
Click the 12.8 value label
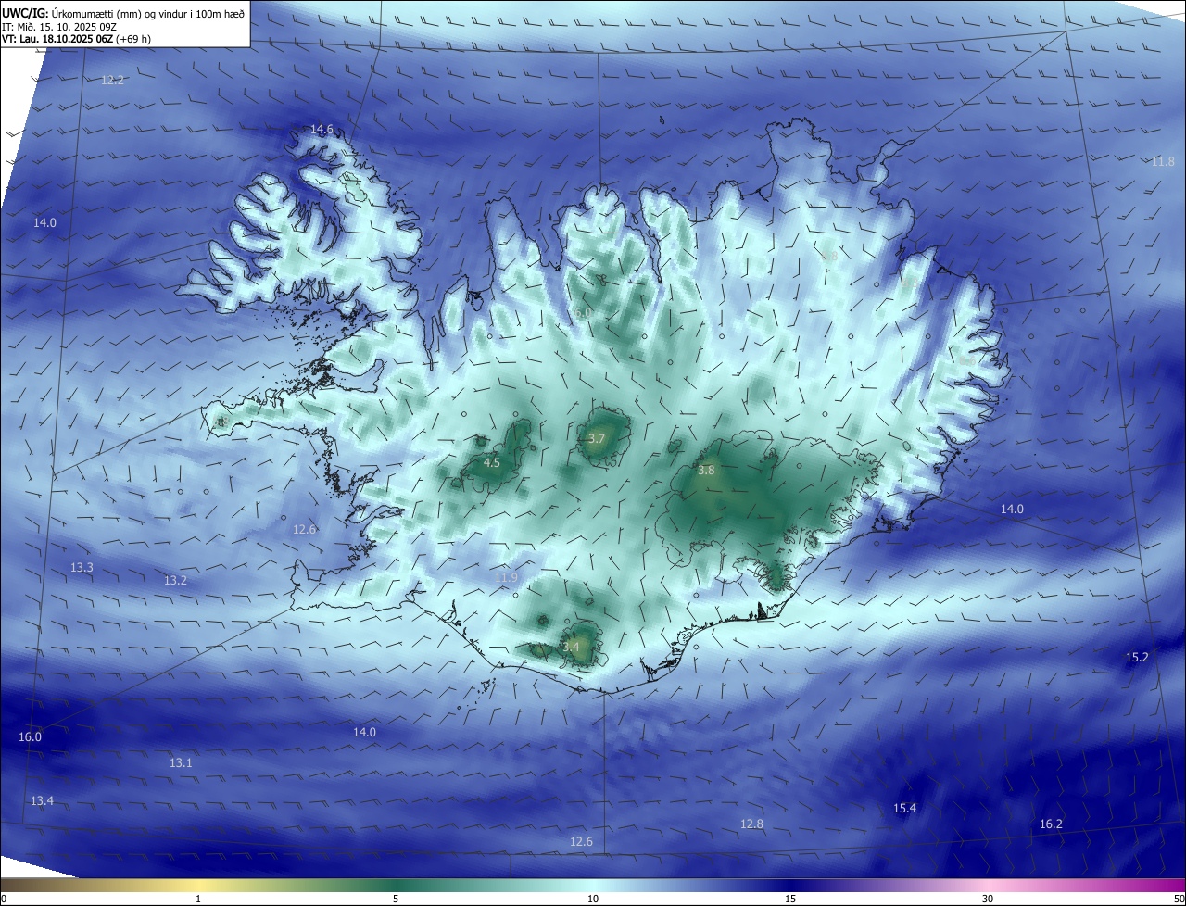click(x=752, y=824)
